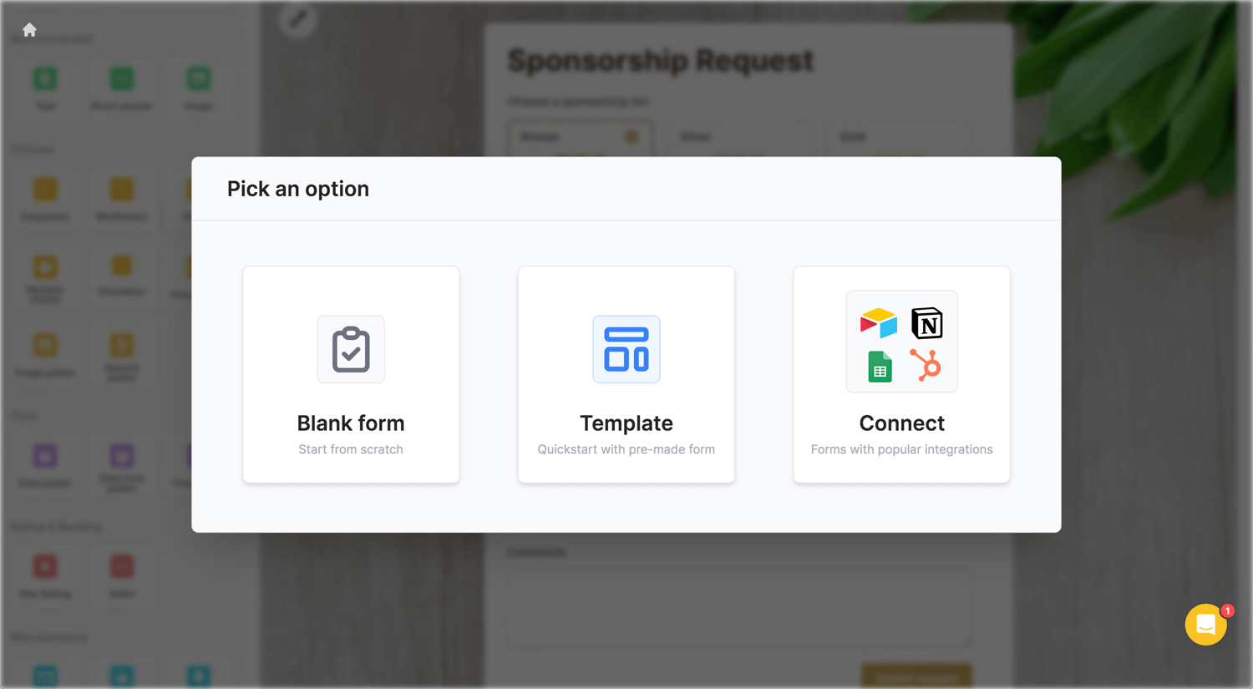The height and width of the screenshot is (689, 1253).
Task: Click the Sponsorship Request form title
Action: (661, 60)
